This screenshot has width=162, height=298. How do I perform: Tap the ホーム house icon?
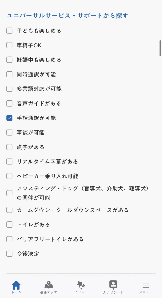tap(16, 285)
